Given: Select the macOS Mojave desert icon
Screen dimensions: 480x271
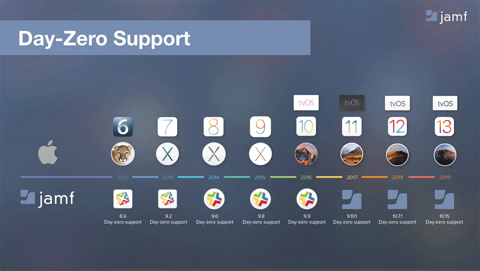Looking at the screenshot, I should point(398,155).
